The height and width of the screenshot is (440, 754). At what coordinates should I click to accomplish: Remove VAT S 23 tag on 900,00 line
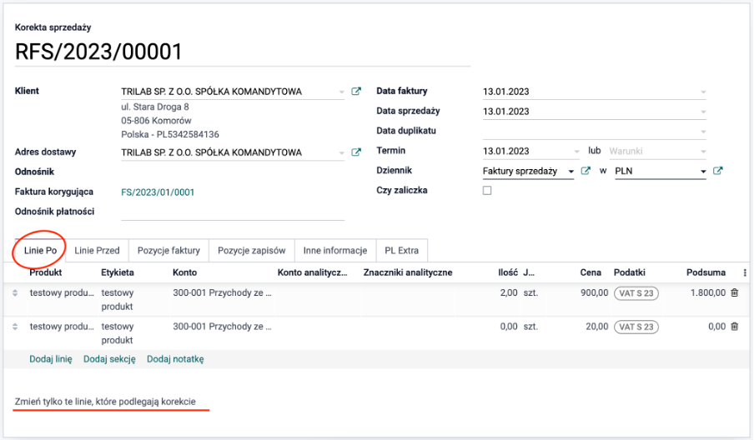click(636, 293)
